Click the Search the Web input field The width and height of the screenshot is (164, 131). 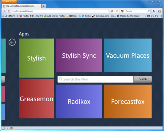coord(96,79)
